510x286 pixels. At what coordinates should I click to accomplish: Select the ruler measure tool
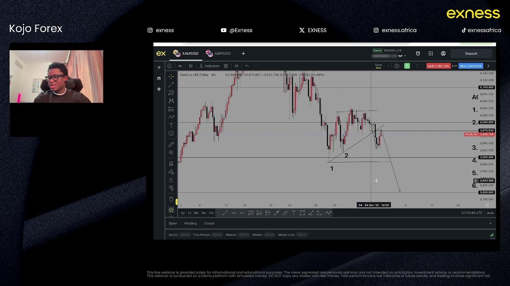coord(171,144)
